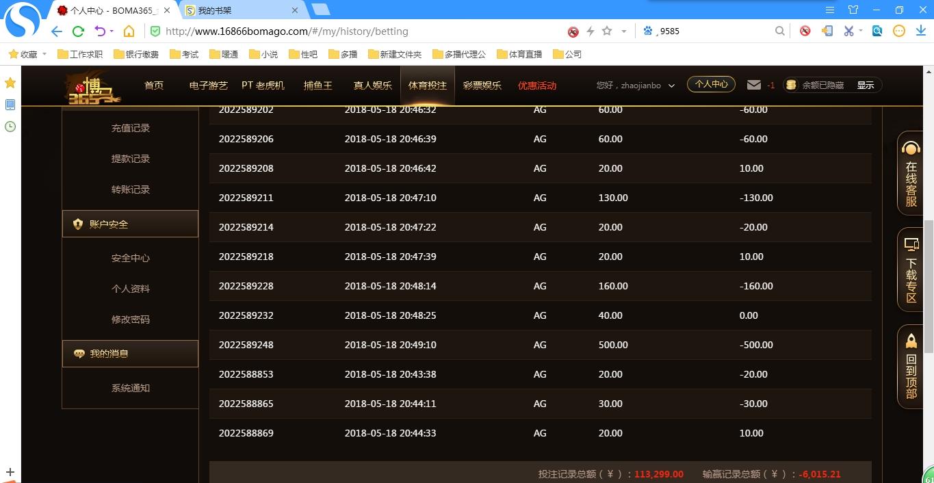Open the browser skin shirt icon
This screenshot has height=483, width=934.
[853, 10]
